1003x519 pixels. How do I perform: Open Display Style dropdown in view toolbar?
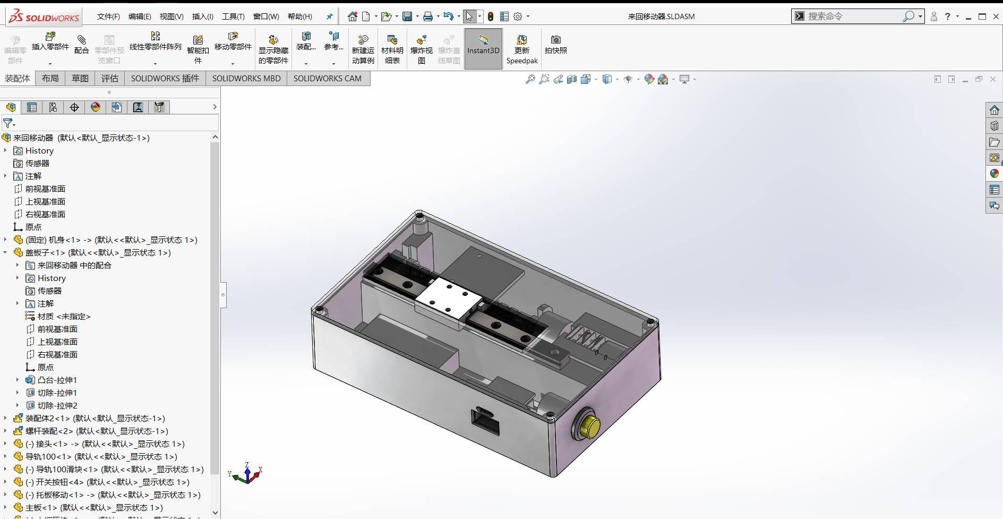618,80
